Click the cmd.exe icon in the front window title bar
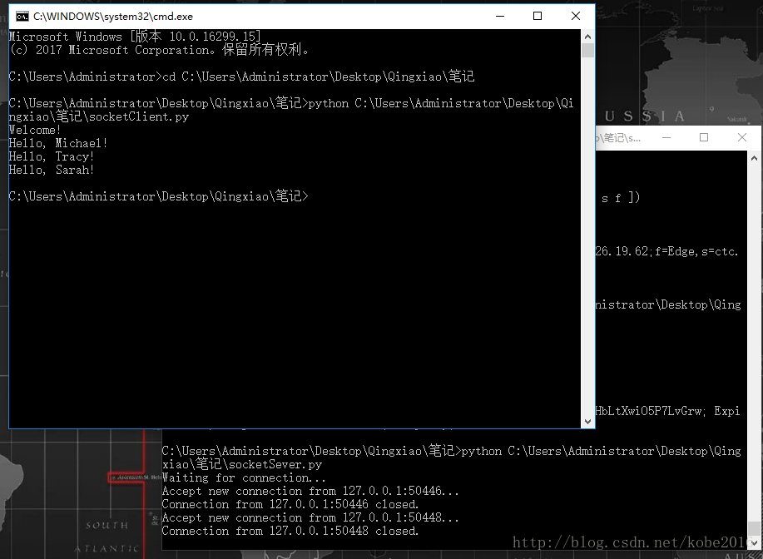 [x=22, y=17]
